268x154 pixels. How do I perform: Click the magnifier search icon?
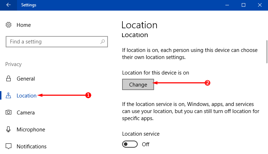click(103, 42)
